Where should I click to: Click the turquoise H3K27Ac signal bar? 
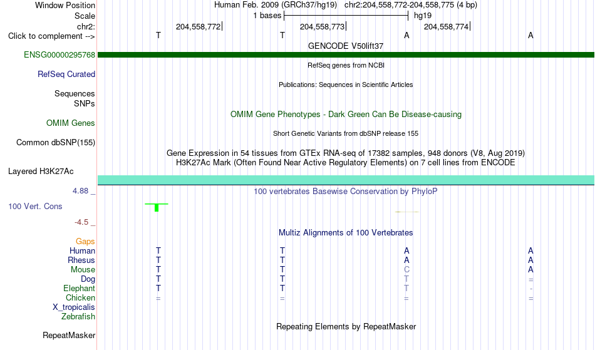[346, 180]
